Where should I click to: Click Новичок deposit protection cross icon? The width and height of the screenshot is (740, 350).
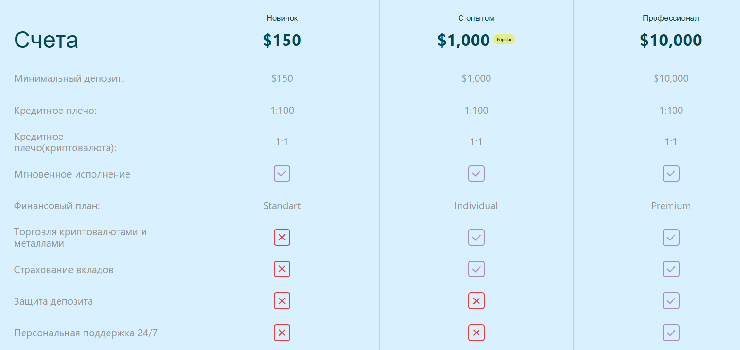point(282,301)
